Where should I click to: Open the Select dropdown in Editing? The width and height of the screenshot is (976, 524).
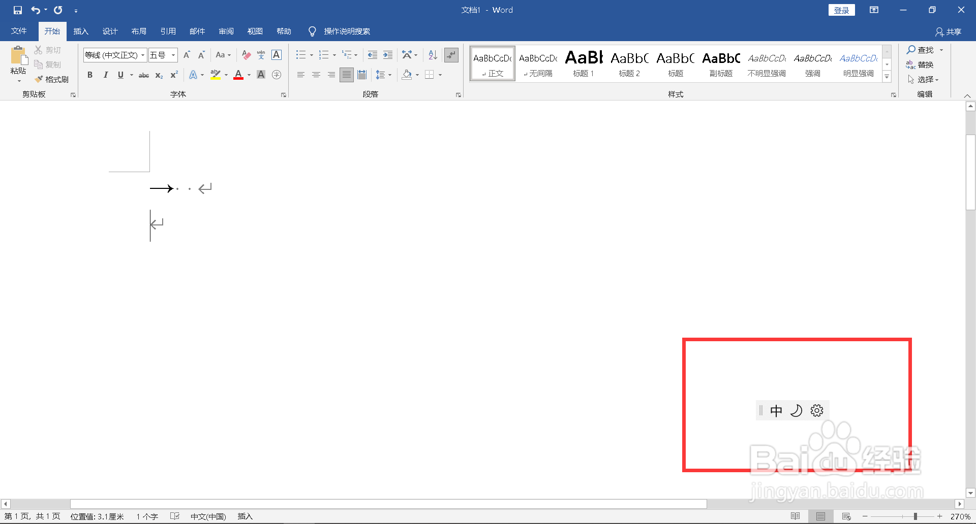point(923,79)
